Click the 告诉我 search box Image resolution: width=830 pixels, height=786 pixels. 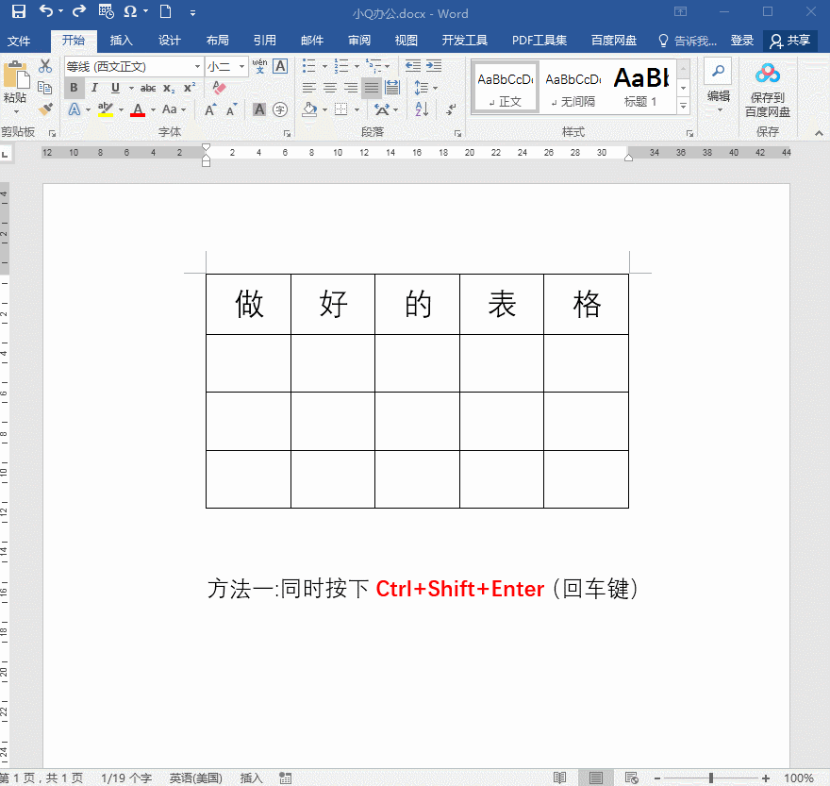coord(688,41)
